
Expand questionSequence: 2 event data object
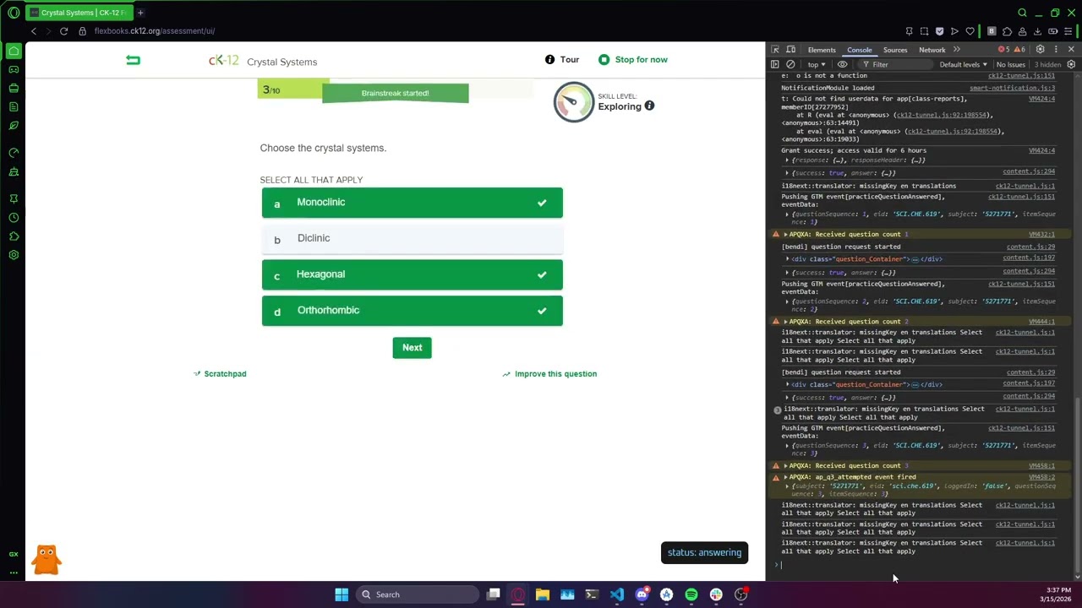point(787,301)
